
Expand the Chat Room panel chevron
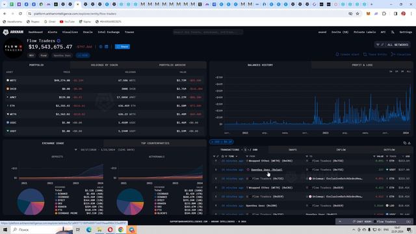pos(340,222)
